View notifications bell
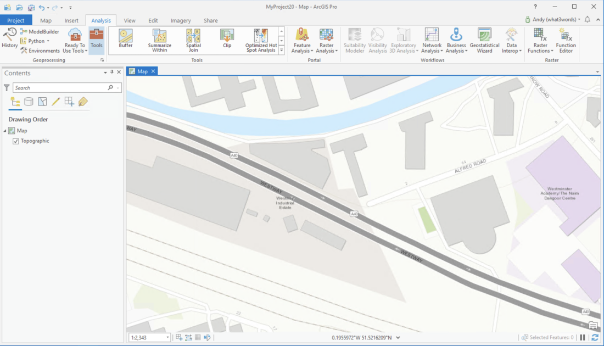 pos(587,19)
